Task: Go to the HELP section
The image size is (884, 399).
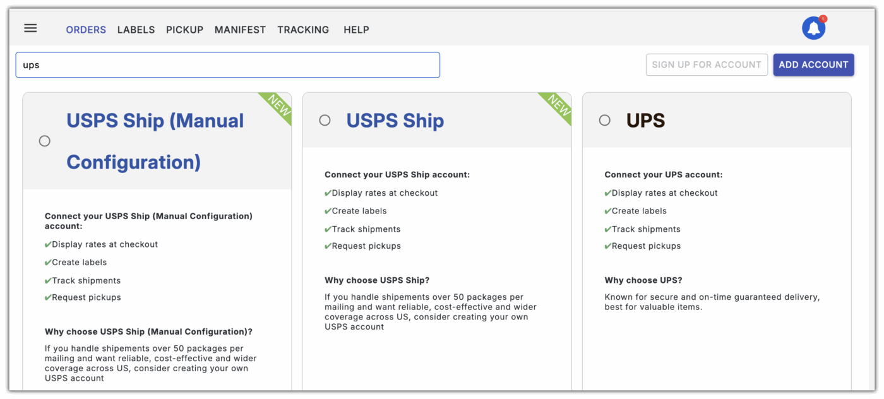Action: click(x=356, y=30)
